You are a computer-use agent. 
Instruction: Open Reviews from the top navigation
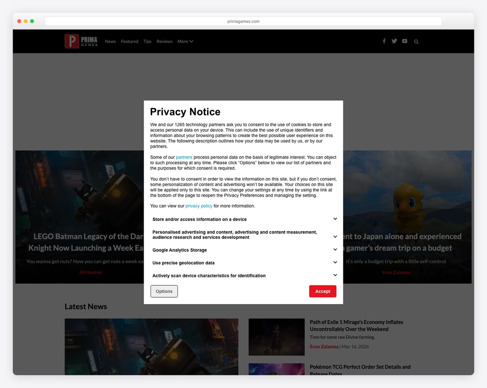164,41
